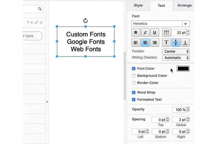Screen dimensions: 217x144
Task: Click the Global spacing 2 pt field
Action: (x=179, y=120)
